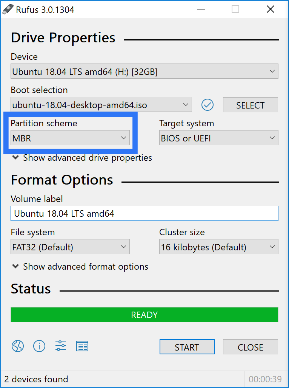The image size is (289, 388).
Task: Open language selection globe icon
Action: 18,346
